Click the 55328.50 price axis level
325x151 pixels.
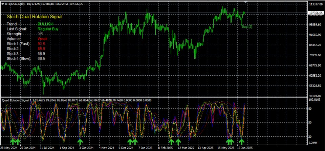[x=315, y=86]
